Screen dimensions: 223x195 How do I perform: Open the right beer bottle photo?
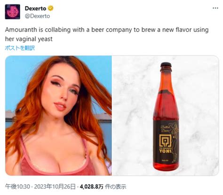165,116
